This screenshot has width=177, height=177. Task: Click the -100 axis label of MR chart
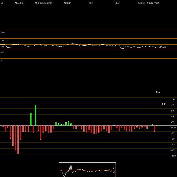coord(173,156)
